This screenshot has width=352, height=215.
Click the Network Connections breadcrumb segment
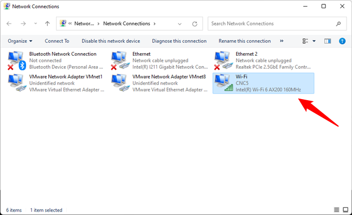click(x=127, y=23)
